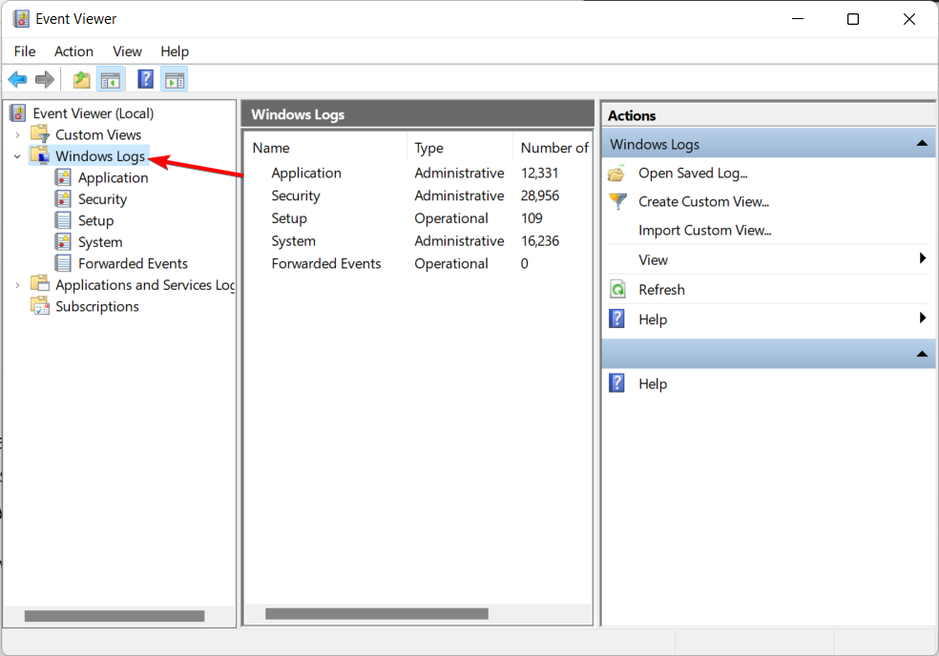939x656 pixels.
Task: Toggle the Show/Hide Console Tree icon
Action: click(110, 79)
